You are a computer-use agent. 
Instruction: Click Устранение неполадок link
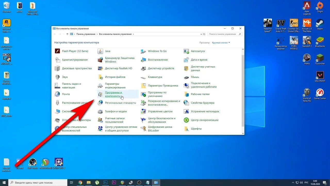(205, 111)
